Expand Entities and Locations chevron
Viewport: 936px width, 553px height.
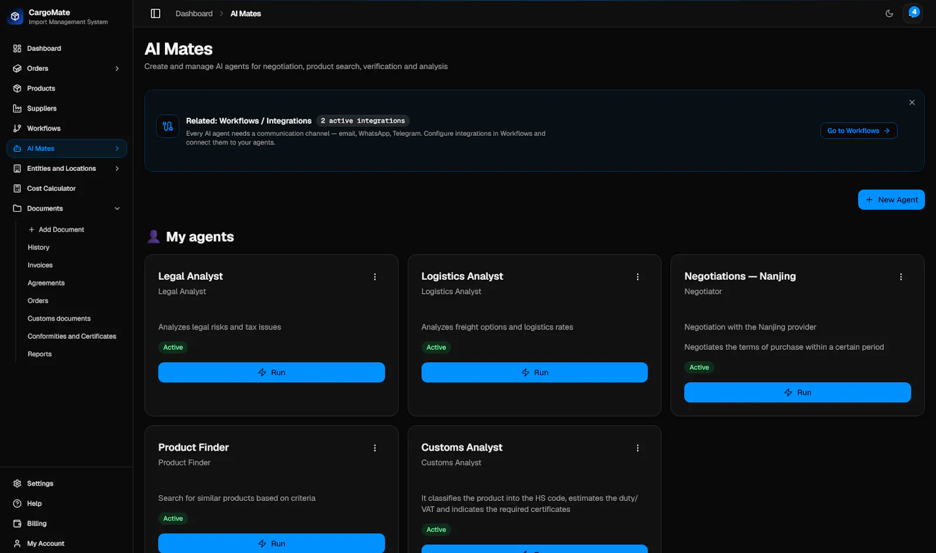(x=117, y=169)
